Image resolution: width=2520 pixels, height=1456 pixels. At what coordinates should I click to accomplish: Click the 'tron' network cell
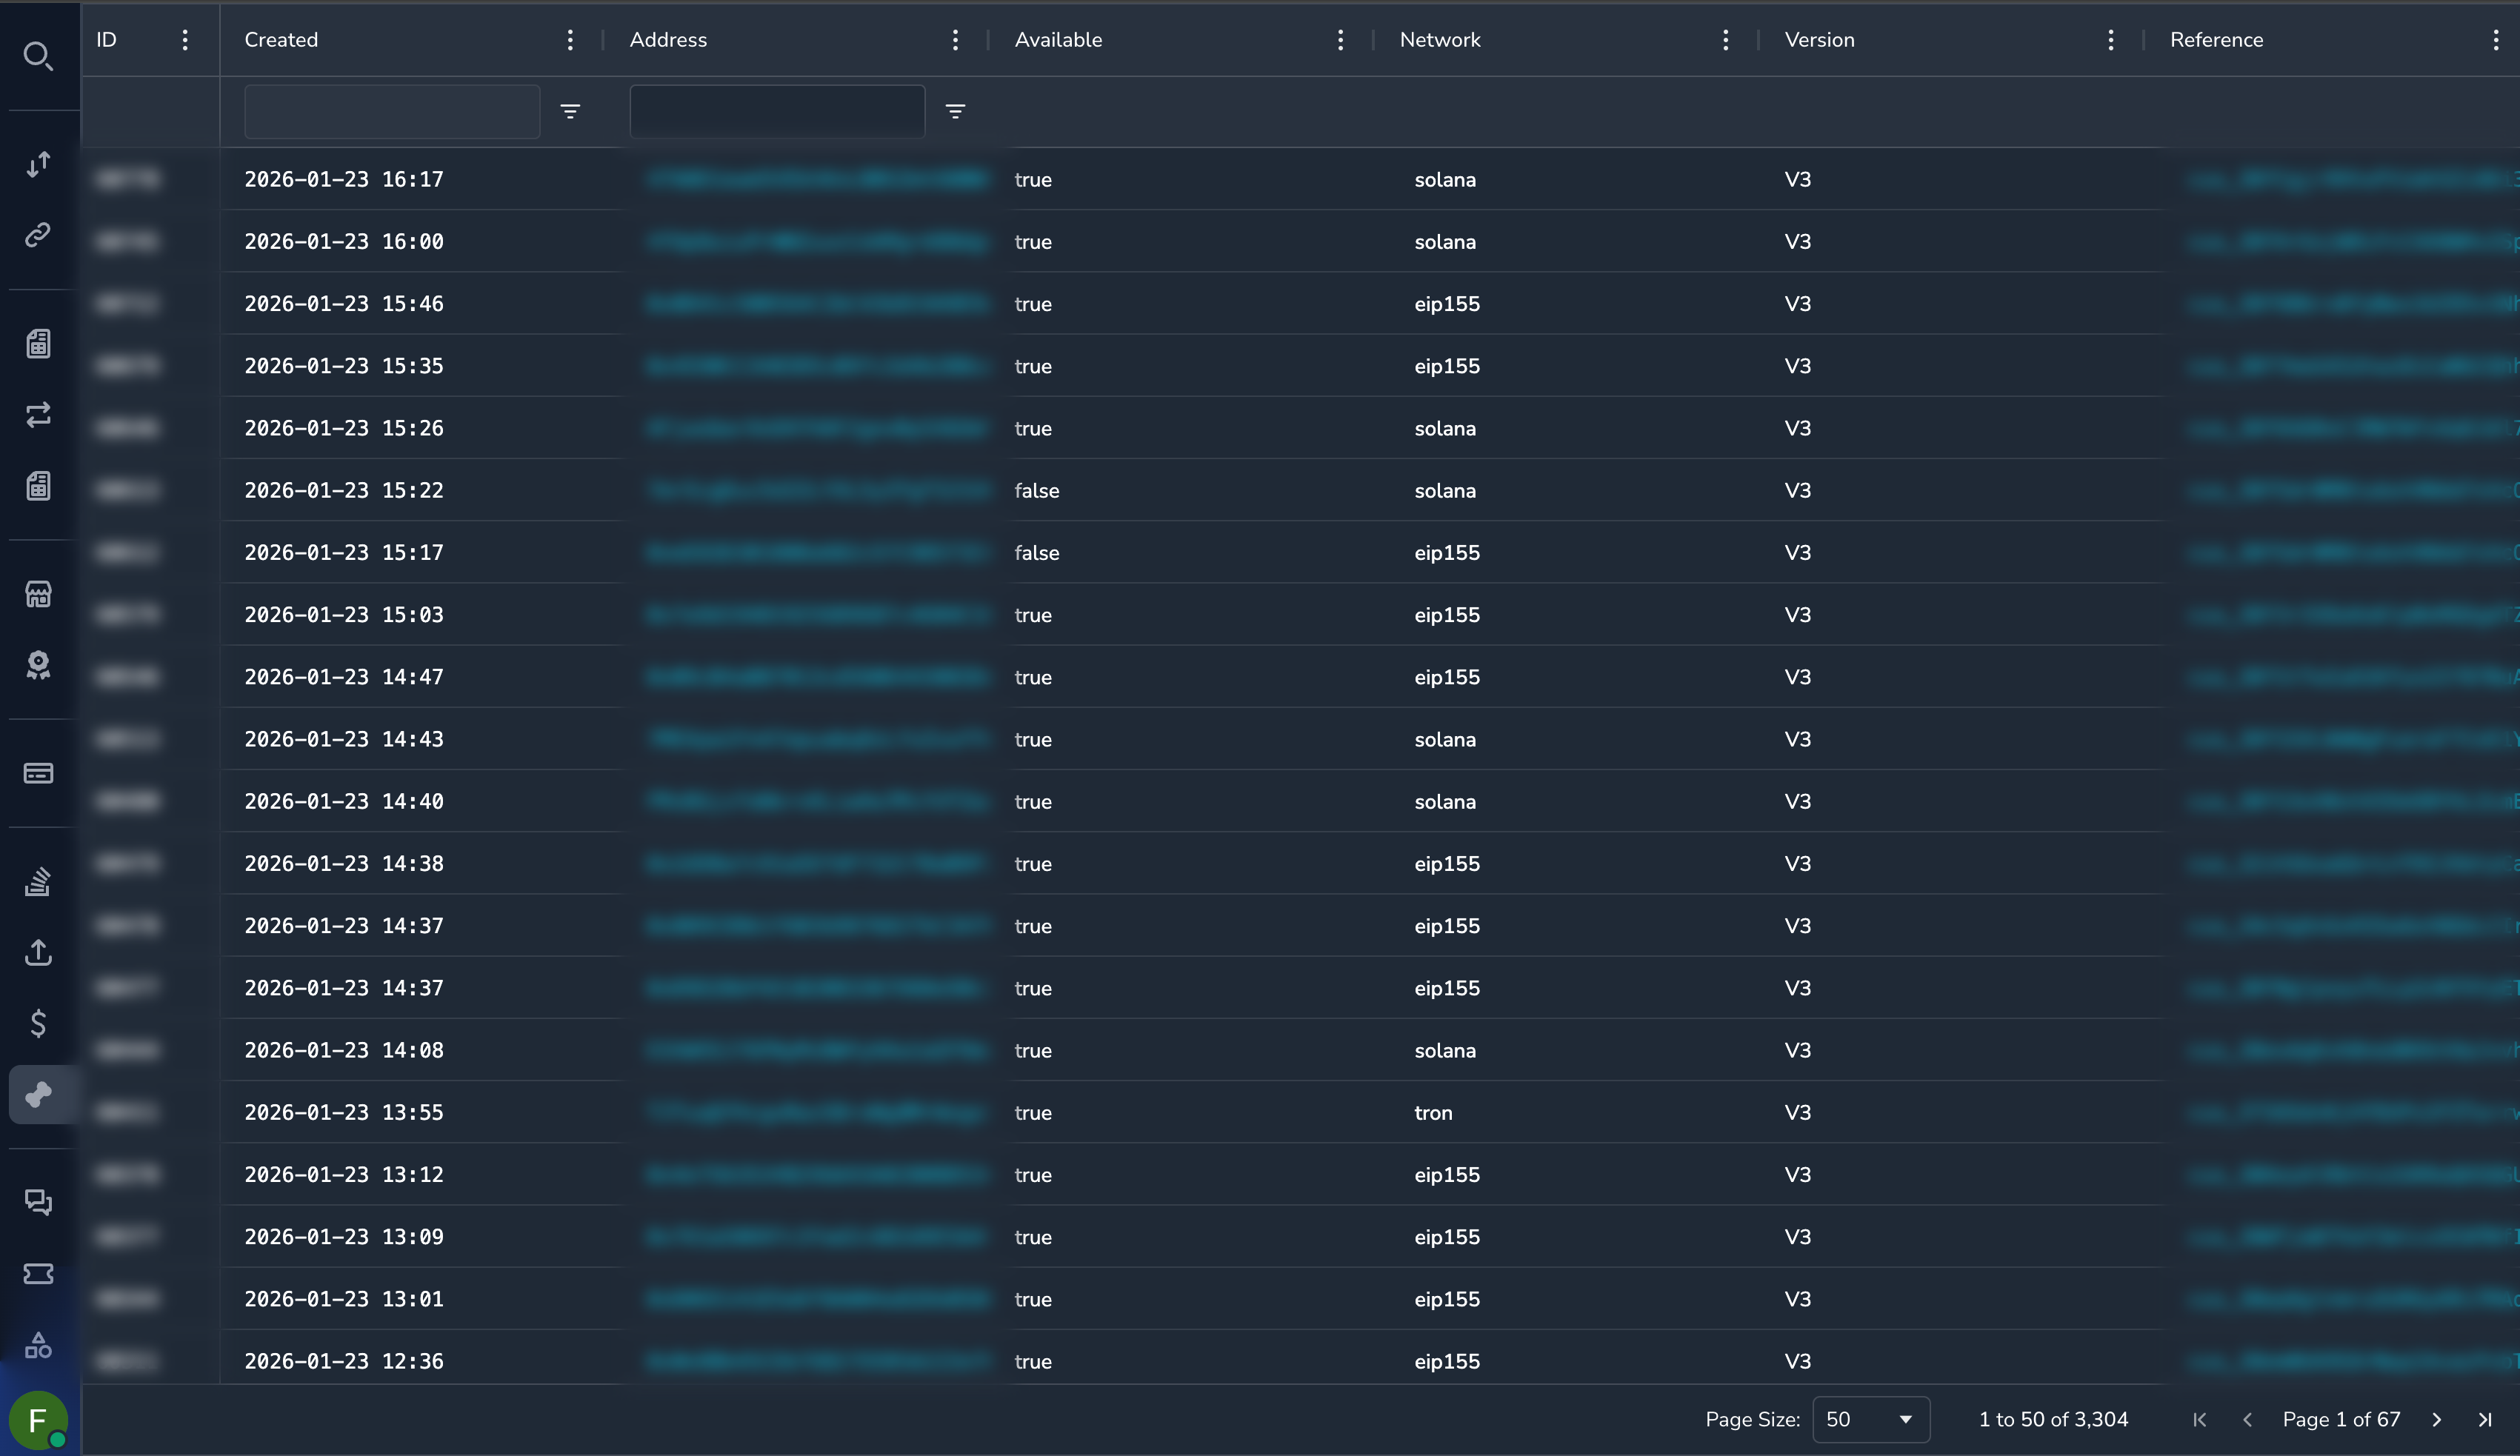point(1433,1112)
